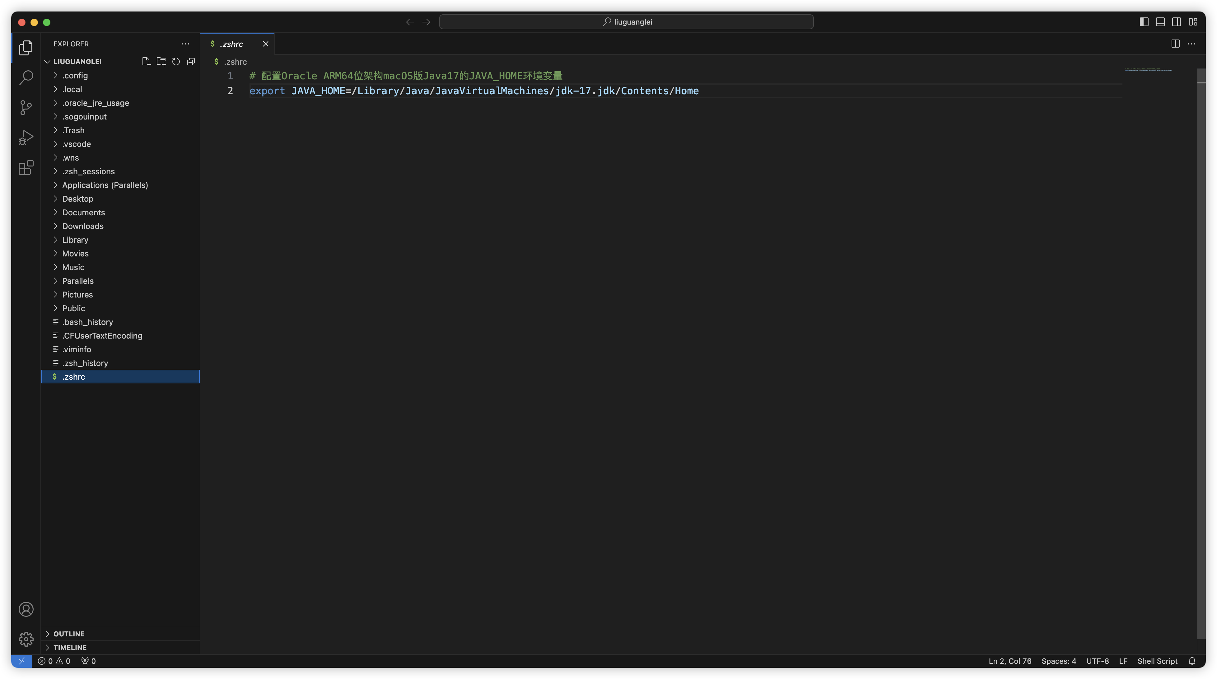Click the New File icon in Explorer
The height and width of the screenshot is (679, 1217).
click(146, 61)
